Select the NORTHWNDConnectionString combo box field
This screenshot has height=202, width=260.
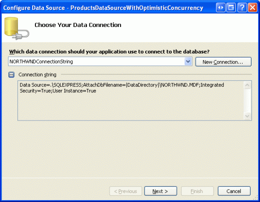tap(100, 61)
